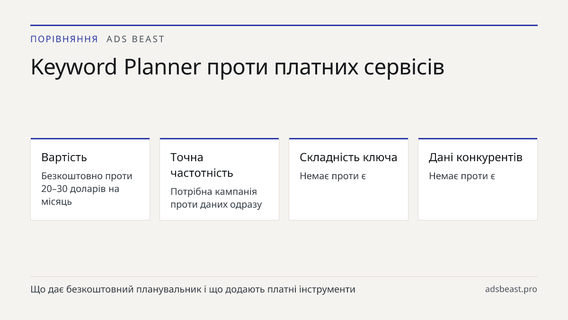The height and width of the screenshot is (320, 568).
Task: Click 'Безкоштовно проти 20–30 доларів на місяць' text
Action: [x=87, y=189]
